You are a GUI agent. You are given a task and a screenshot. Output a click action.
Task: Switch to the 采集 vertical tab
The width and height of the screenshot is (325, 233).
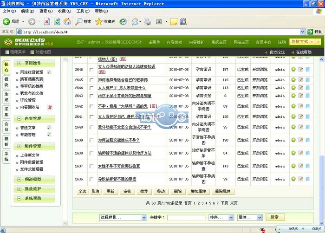(6, 112)
